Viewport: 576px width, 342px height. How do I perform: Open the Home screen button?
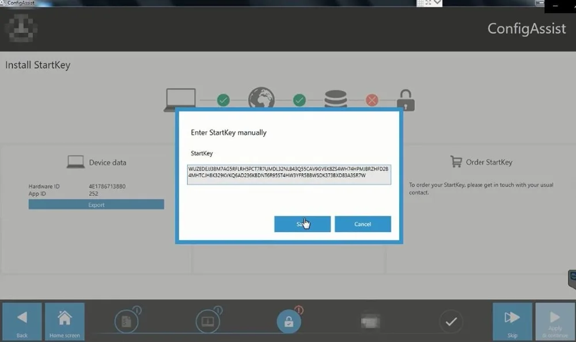pyautogui.click(x=65, y=321)
